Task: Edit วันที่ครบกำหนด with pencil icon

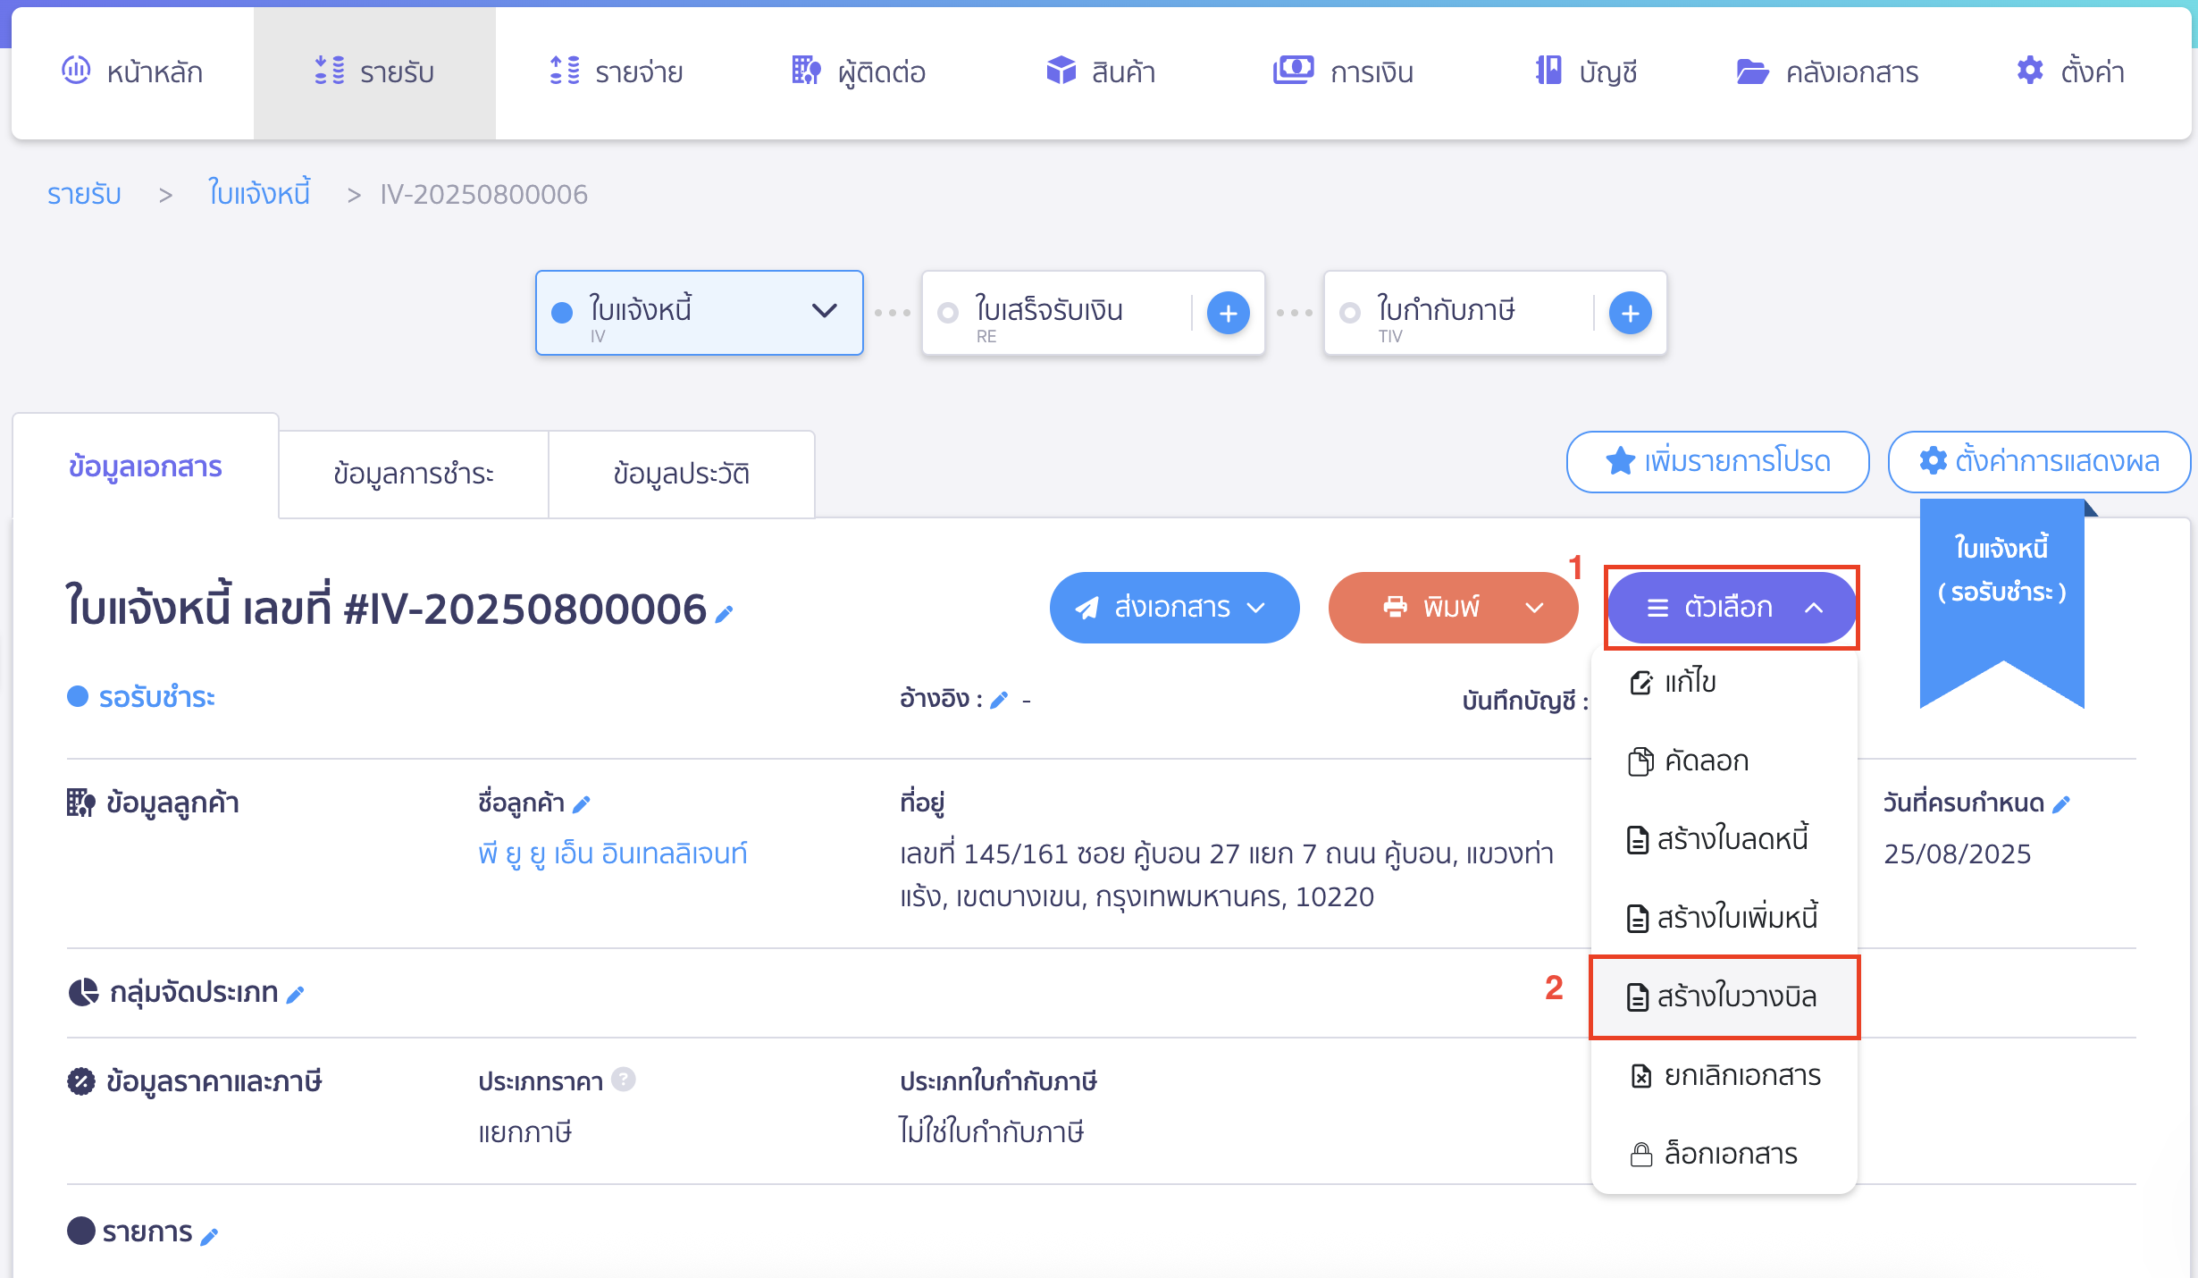Action: pos(2061,804)
